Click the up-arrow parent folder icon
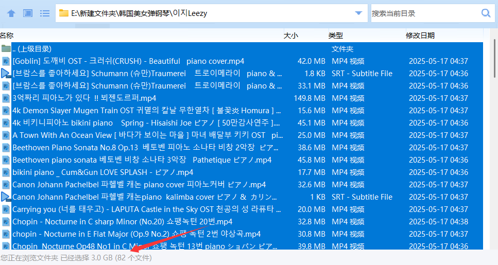The image size is (498, 265). (11, 13)
